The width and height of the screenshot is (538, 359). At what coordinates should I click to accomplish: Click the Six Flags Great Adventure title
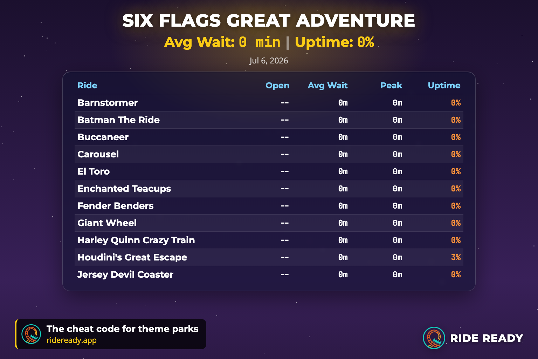269,20
